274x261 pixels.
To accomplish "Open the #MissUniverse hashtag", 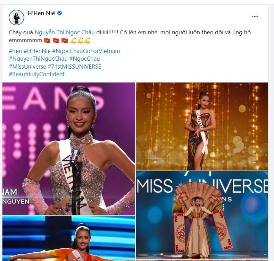I will click(x=27, y=67).
